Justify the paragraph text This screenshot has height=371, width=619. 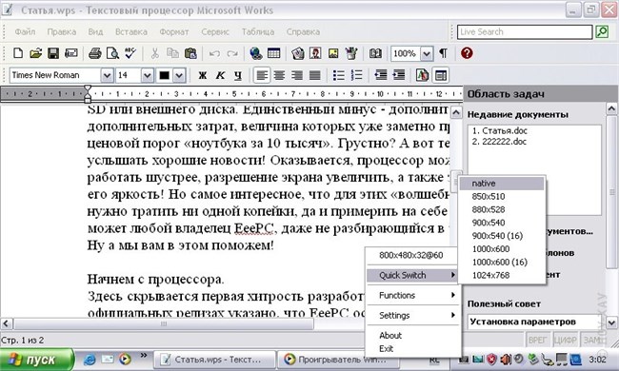coord(314,75)
